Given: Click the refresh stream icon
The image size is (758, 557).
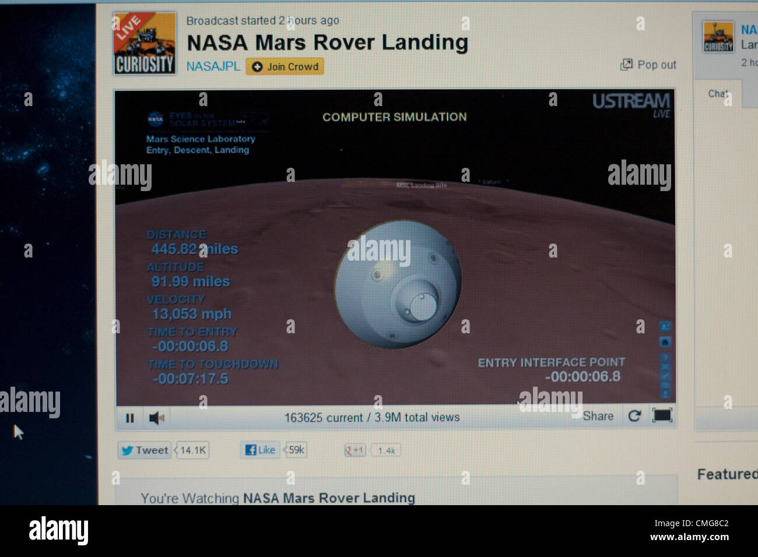Looking at the screenshot, I should pyautogui.click(x=634, y=415).
